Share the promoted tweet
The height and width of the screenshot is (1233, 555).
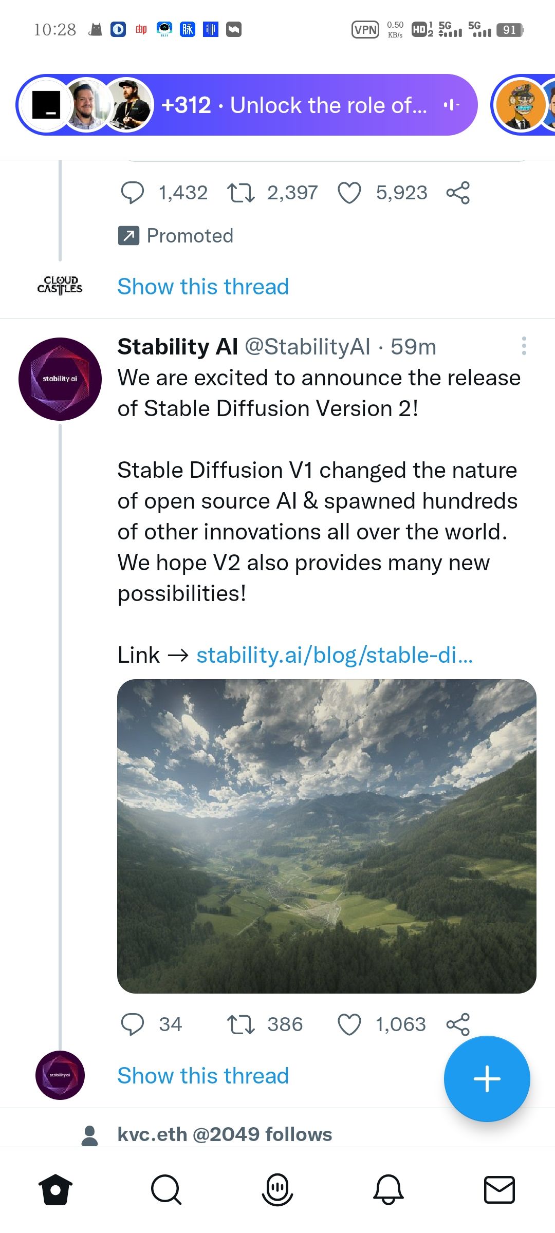click(x=458, y=193)
